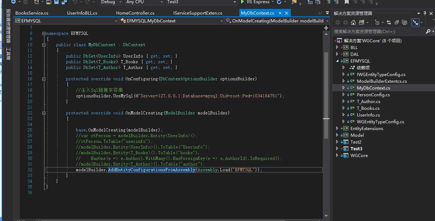
Task: Select the Test3 project in Solution Explorer
Action: point(356,149)
